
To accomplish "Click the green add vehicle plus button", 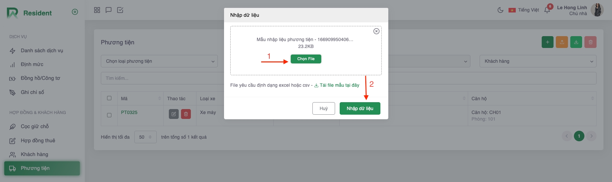I will pyautogui.click(x=547, y=42).
